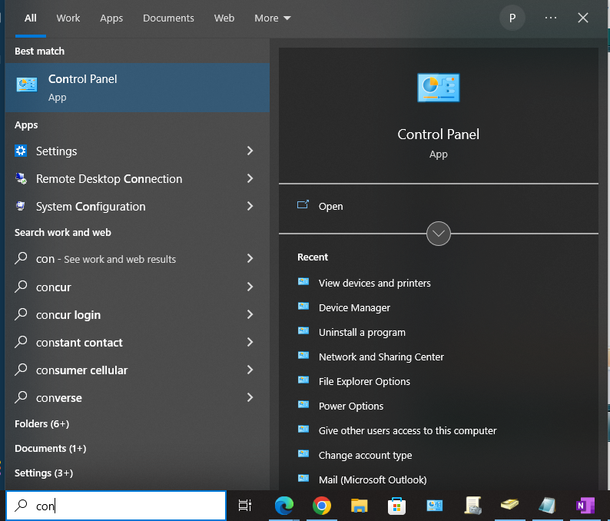Screen dimensions: 610x521
Task: Select the concur search suggestion
Action: [138, 287]
